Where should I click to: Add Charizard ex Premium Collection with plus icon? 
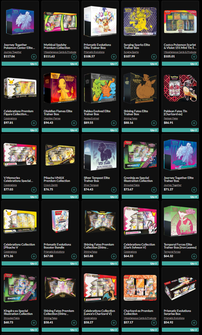coord(154,323)
